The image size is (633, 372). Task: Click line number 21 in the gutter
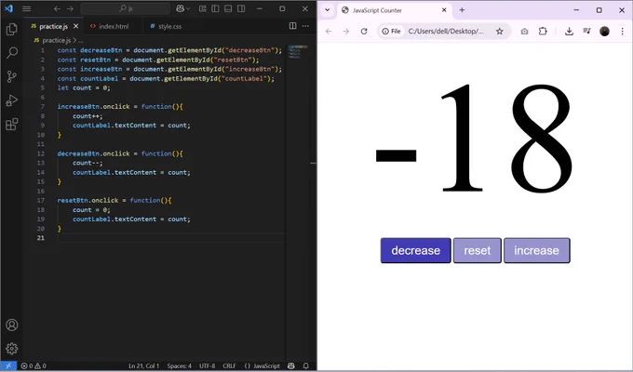41,238
